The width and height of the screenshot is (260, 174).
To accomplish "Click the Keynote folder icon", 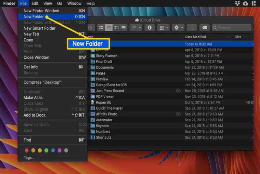I will [93, 126].
